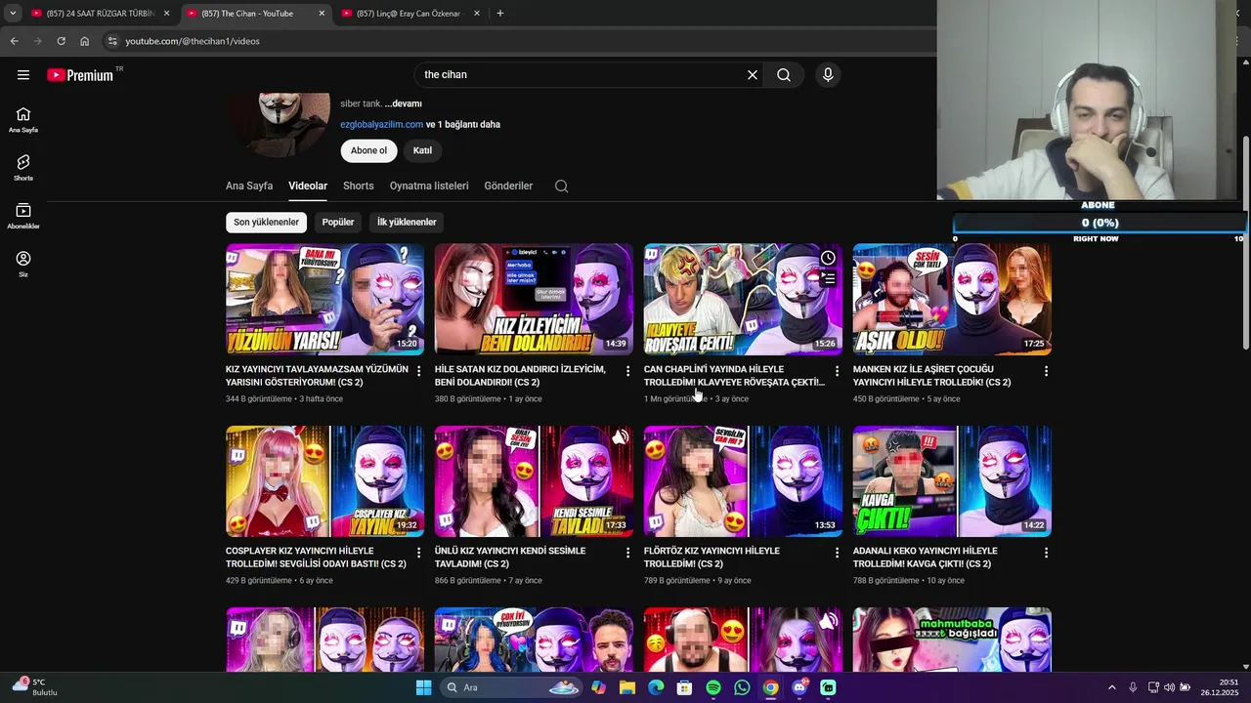
Task: Click the taskbar Ara search box
Action: point(510,687)
